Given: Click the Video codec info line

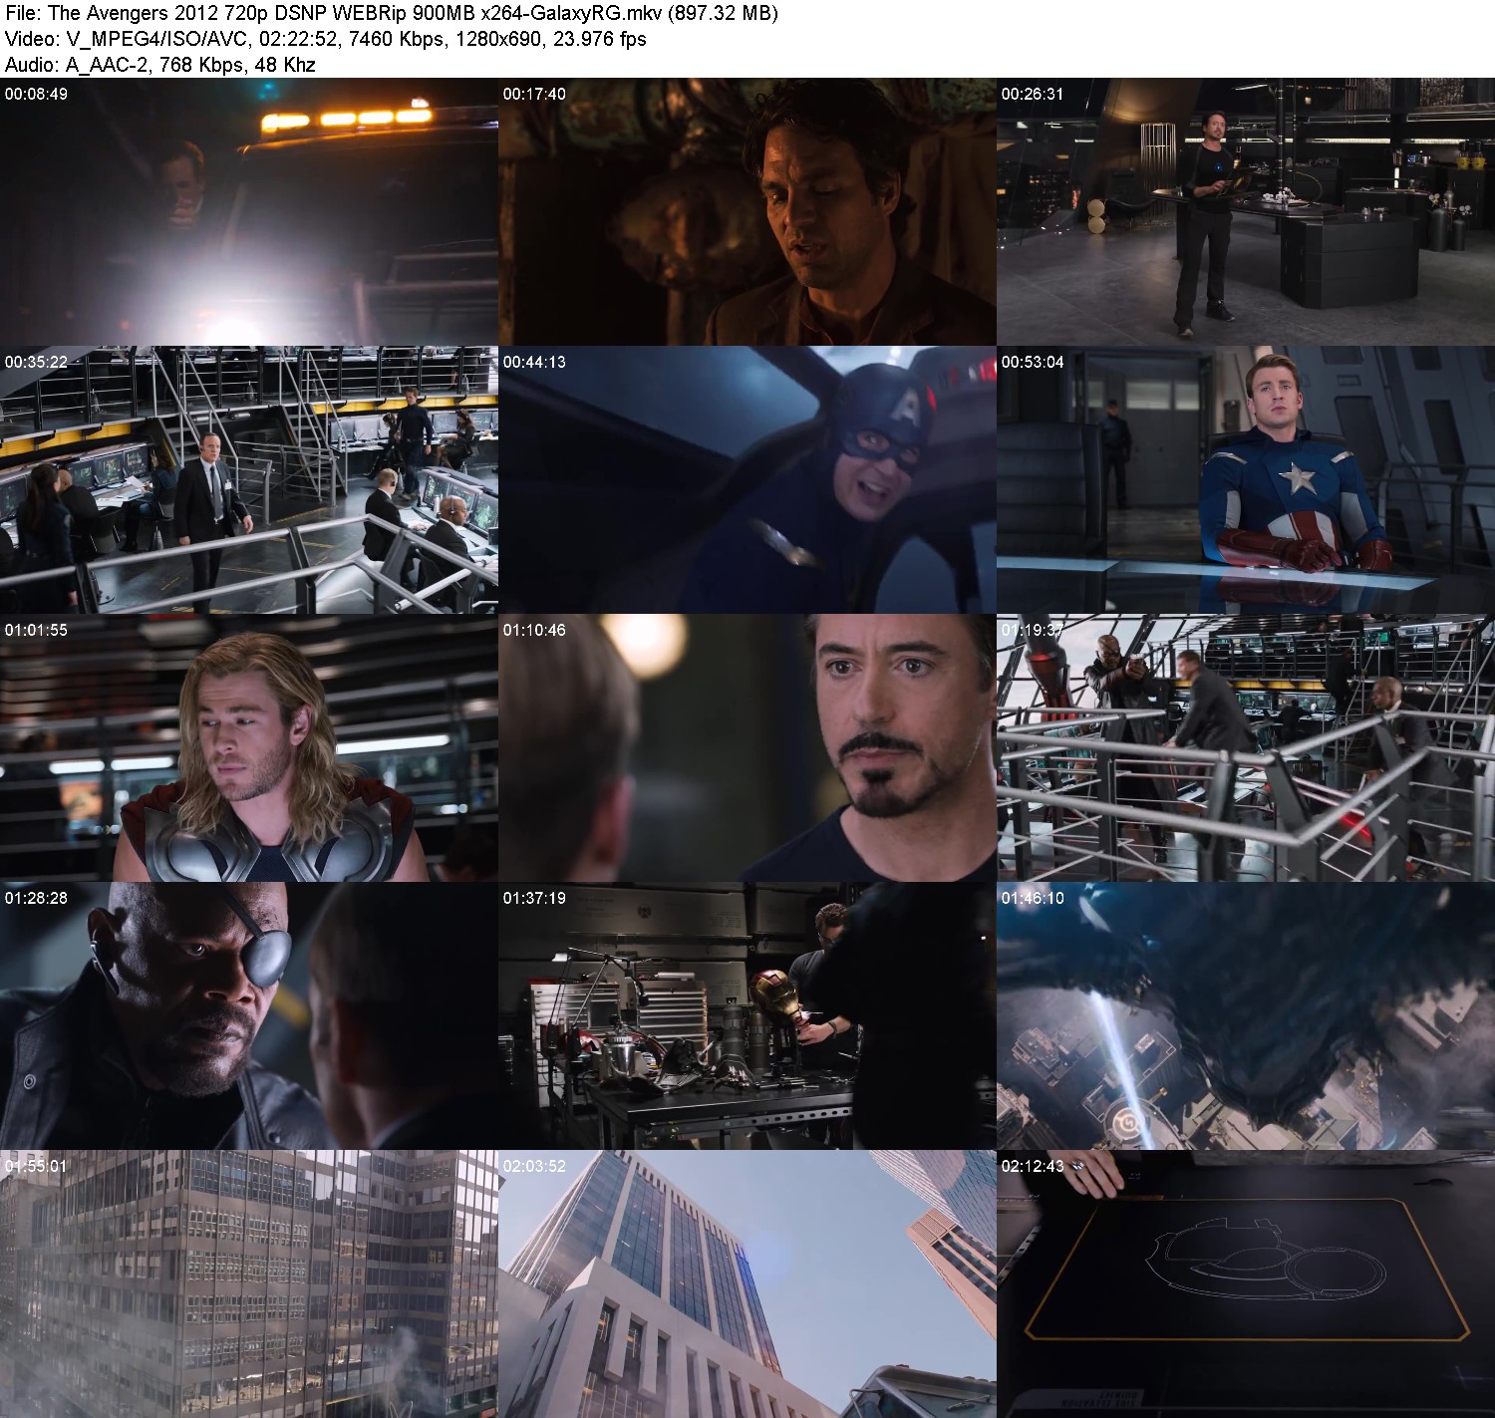Looking at the screenshot, I should point(326,39).
